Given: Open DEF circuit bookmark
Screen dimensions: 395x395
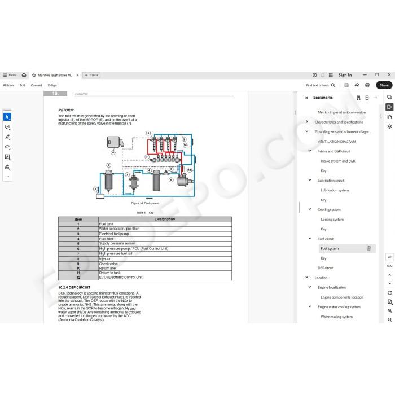Looking at the screenshot, I should (326, 268).
